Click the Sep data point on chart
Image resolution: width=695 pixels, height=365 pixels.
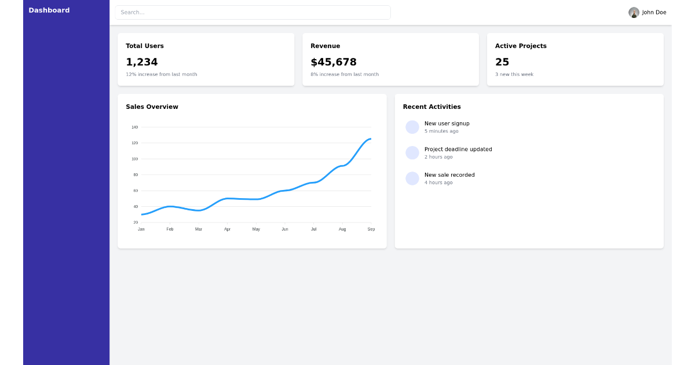(x=371, y=139)
